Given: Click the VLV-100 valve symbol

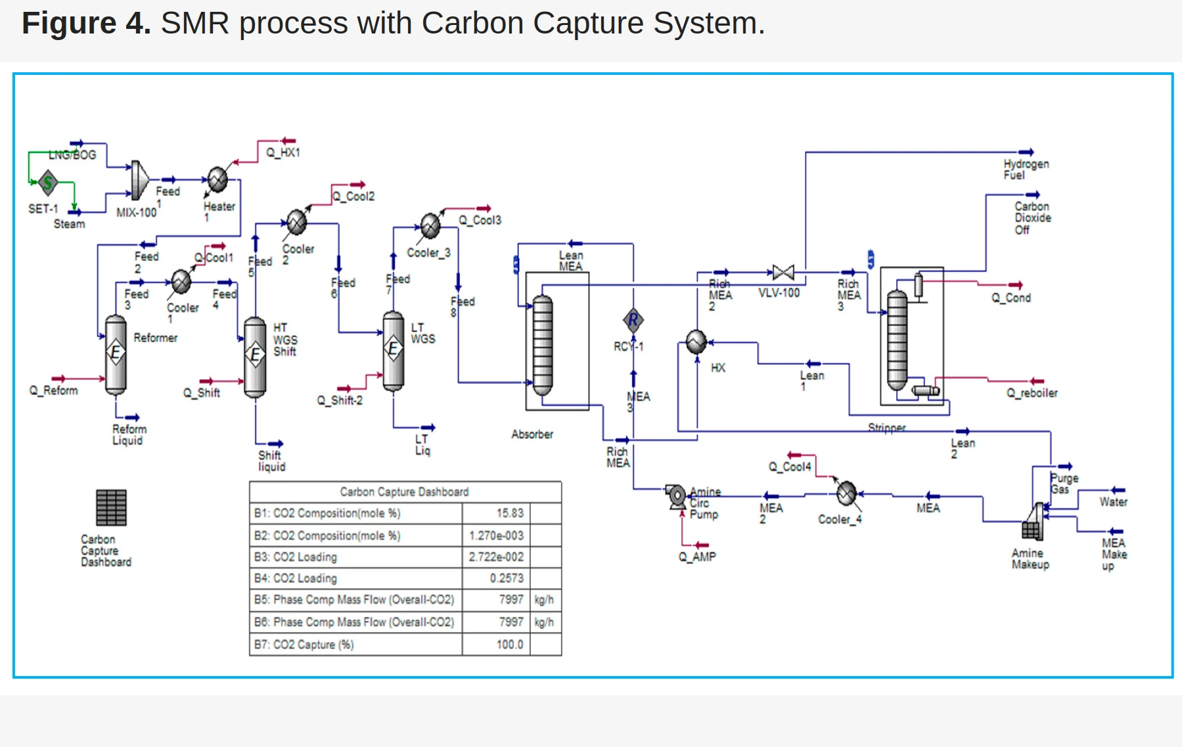Looking at the screenshot, I should [783, 272].
